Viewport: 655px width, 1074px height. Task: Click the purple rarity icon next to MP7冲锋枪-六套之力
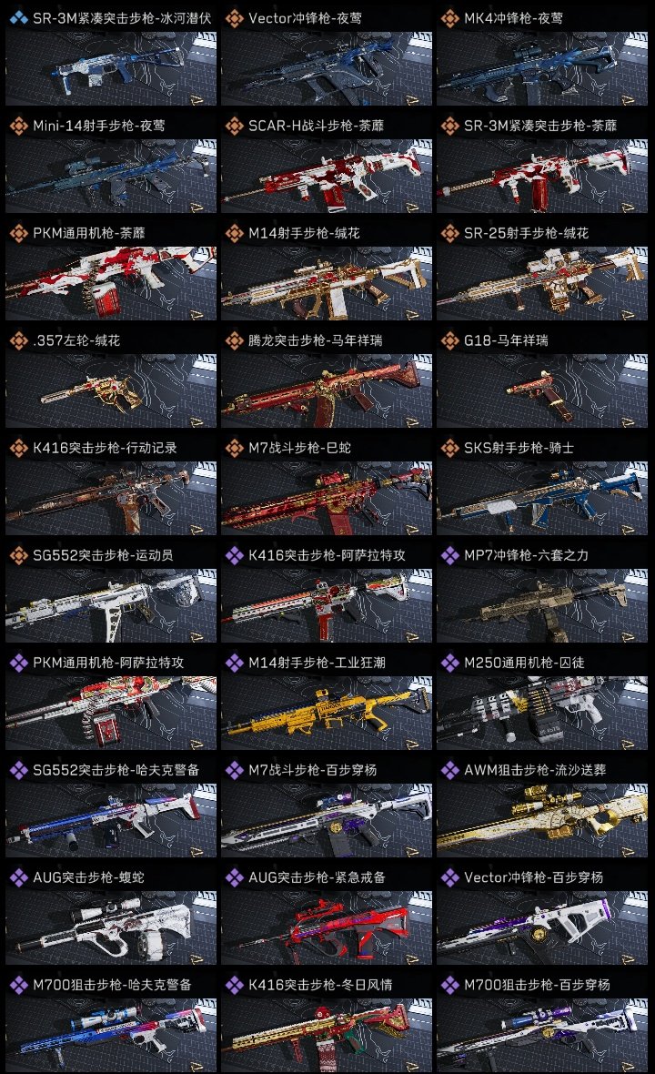[449, 555]
